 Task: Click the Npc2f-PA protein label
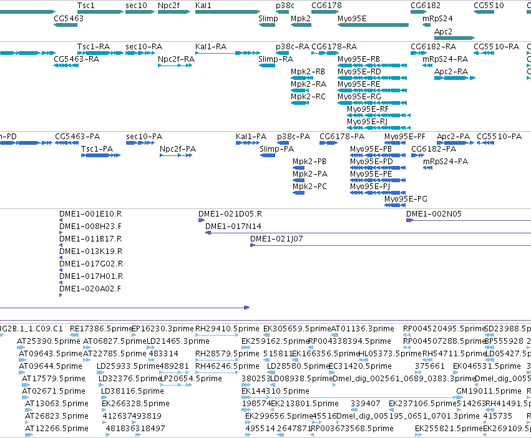178,149
